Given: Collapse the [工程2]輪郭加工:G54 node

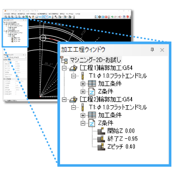Looking at the screenshot, I should pos(64,100).
